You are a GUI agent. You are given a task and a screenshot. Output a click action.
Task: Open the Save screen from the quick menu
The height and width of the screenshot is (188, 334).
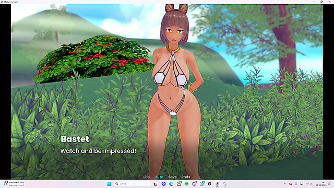point(172,177)
